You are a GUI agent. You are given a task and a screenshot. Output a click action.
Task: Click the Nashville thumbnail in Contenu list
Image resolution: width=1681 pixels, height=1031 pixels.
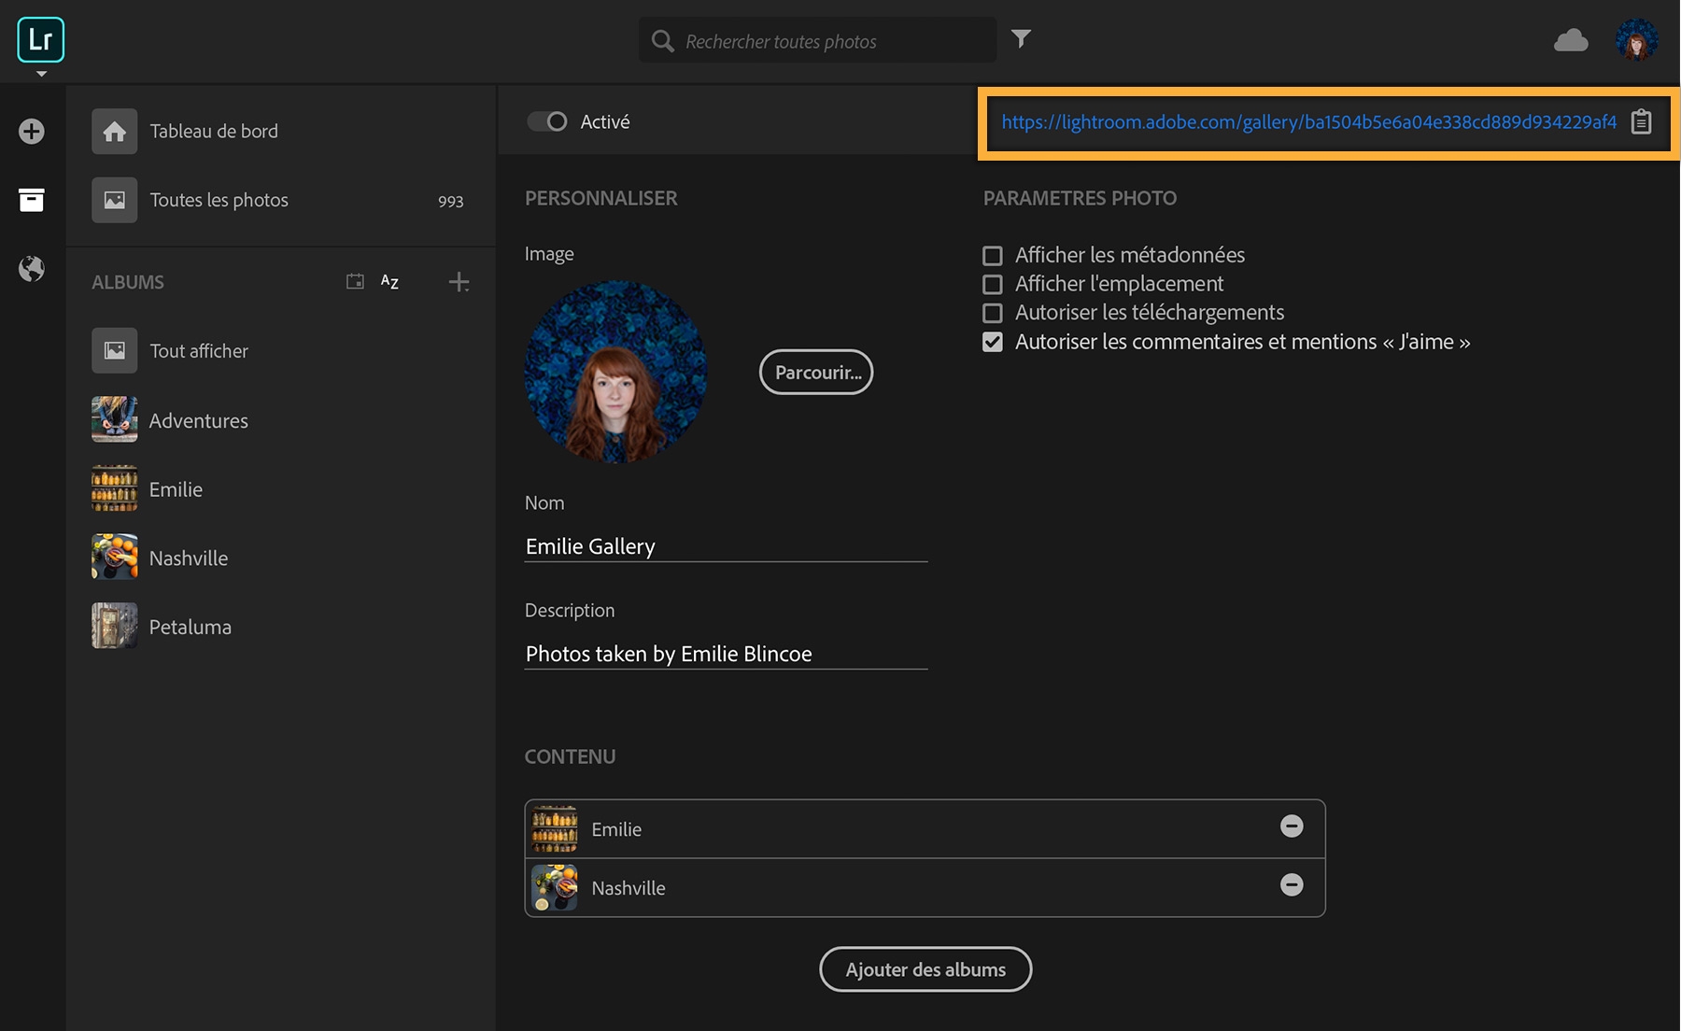[555, 887]
